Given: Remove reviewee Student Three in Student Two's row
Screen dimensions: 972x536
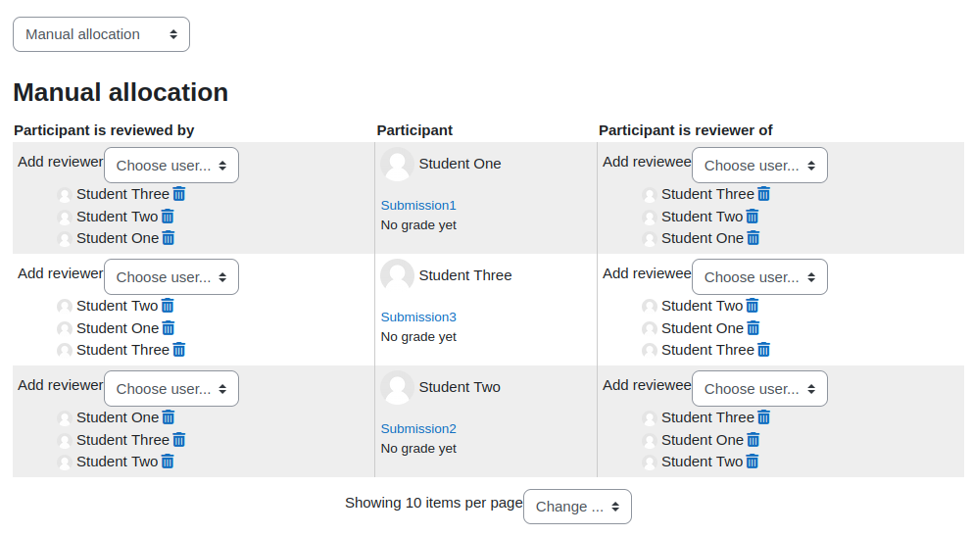Looking at the screenshot, I should pyautogui.click(x=763, y=417).
